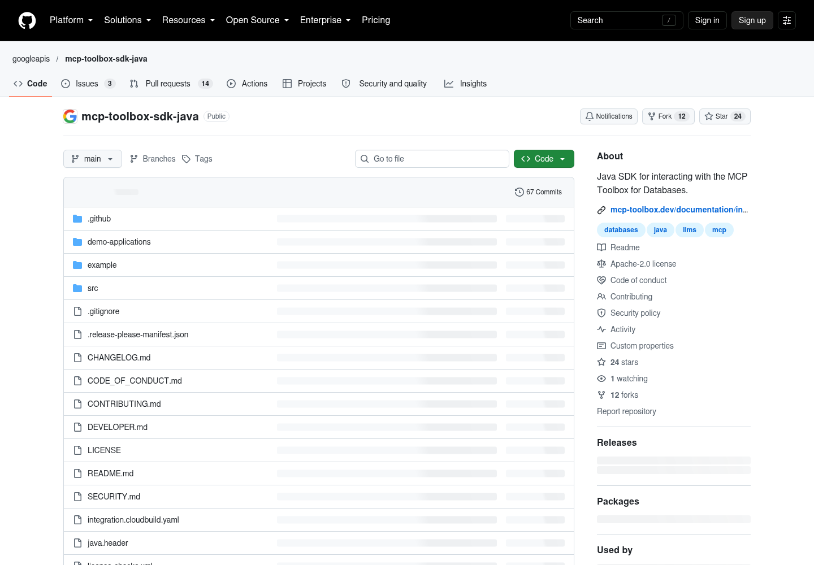Expand the Resources menu

(x=188, y=20)
